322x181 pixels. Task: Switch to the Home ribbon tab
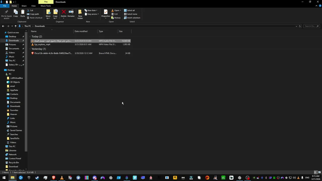coord(14,6)
